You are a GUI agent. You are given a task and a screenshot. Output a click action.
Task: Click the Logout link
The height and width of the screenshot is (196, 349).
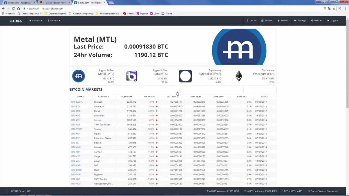click(333, 20)
